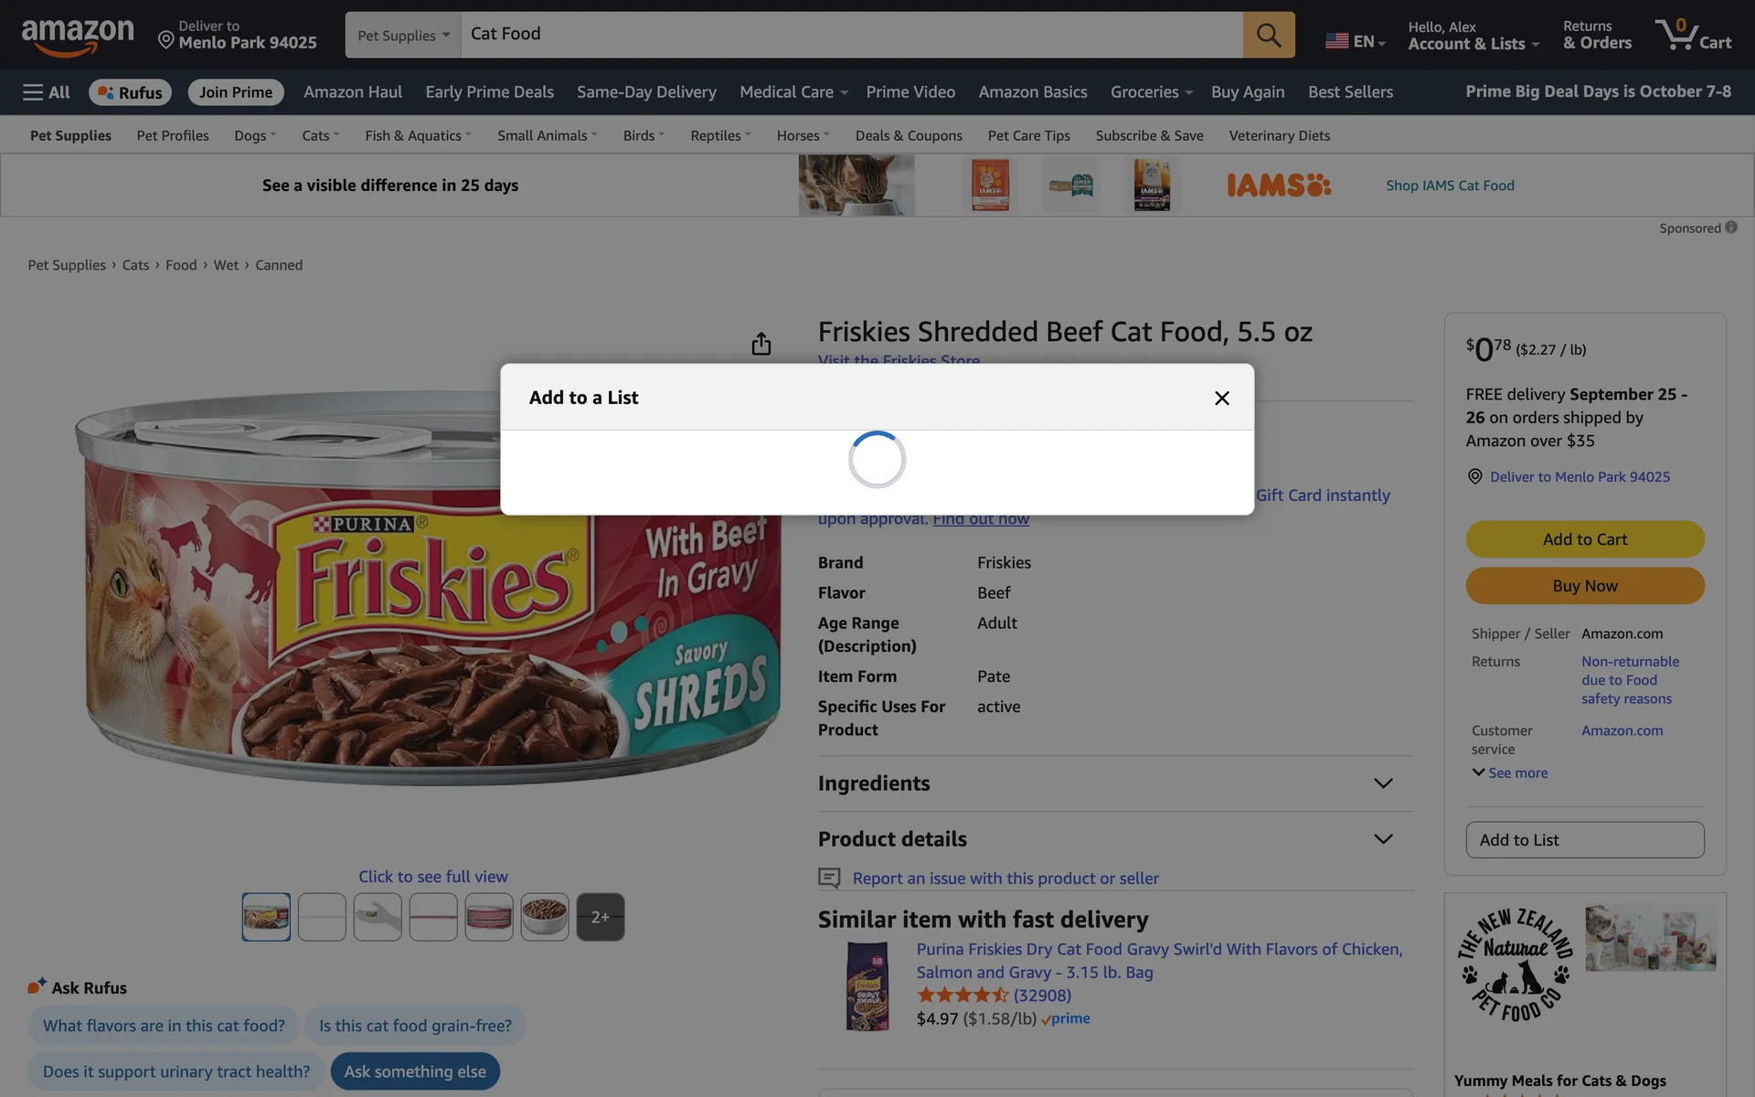Viewport: 1755px width, 1097px height.
Task: Expand See more seller details
Action: 1509,772
